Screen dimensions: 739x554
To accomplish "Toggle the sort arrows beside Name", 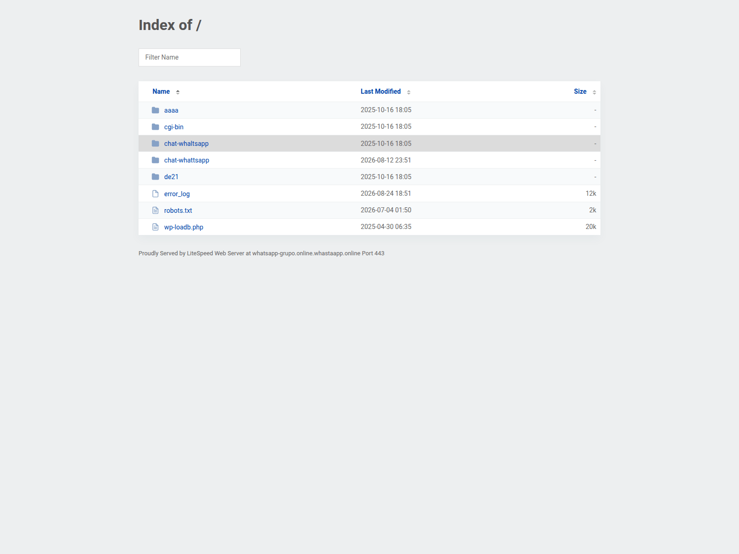I will (178, 92).
